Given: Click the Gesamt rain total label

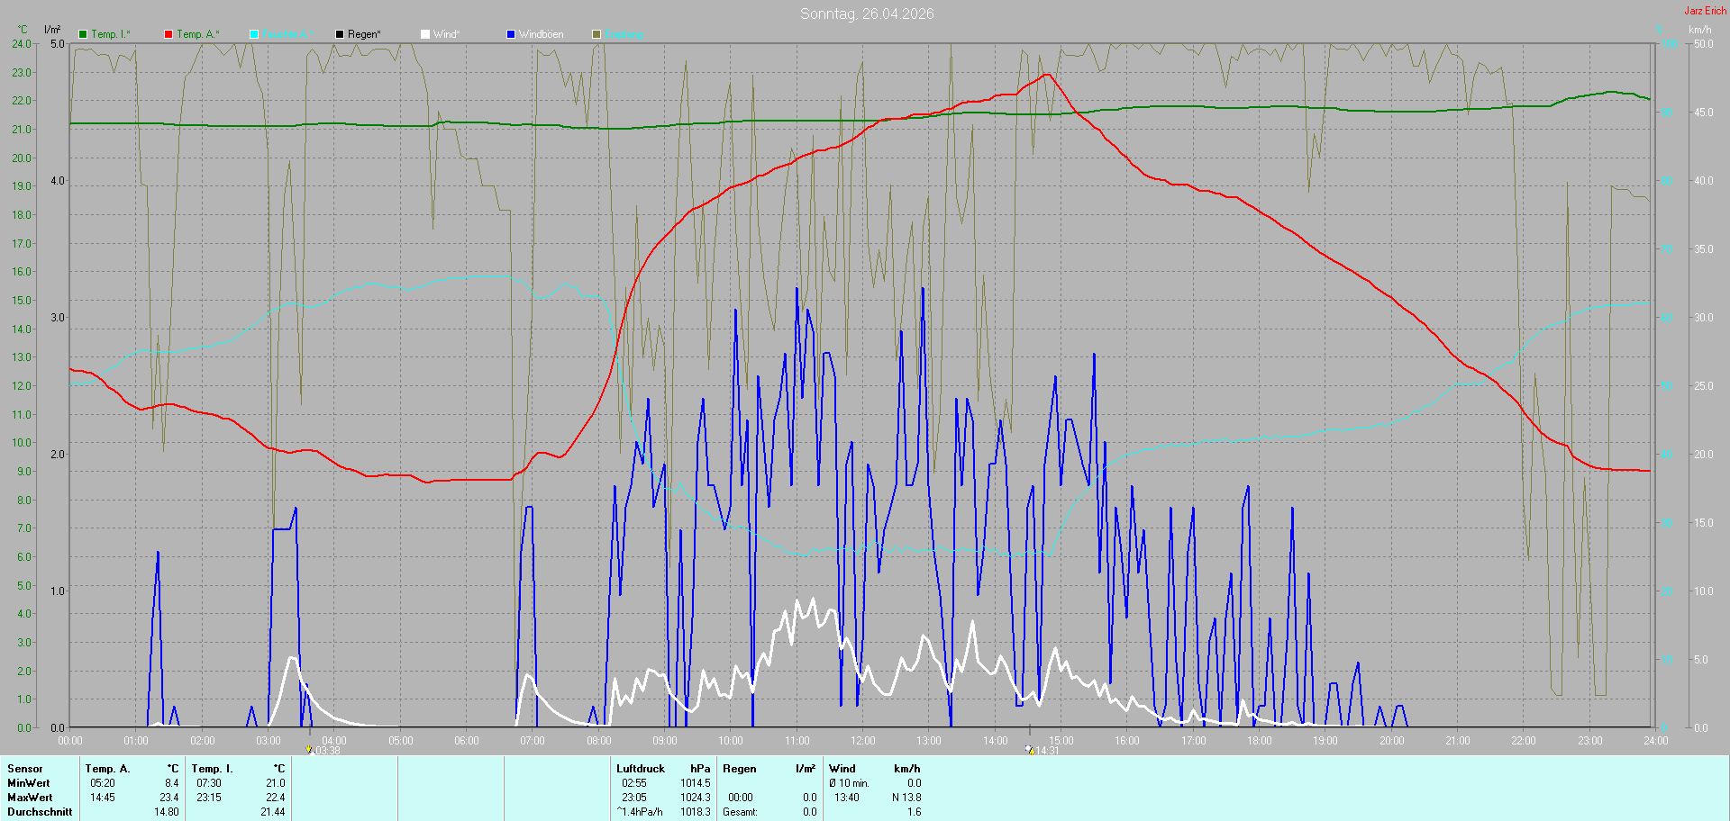Looking at the screenshot, I should coord(740,812).
